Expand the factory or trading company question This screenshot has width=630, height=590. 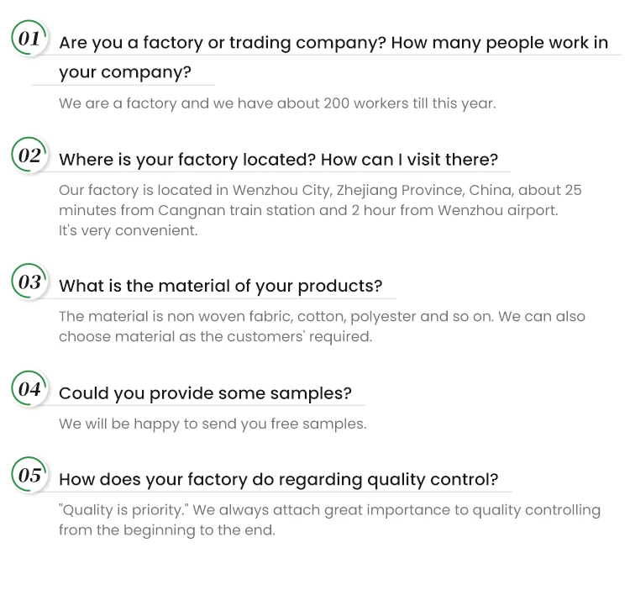click(x=333, y=42)
